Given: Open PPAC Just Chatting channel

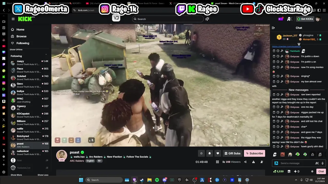Looking at the screenshot, I should click(x=29, y=100).
